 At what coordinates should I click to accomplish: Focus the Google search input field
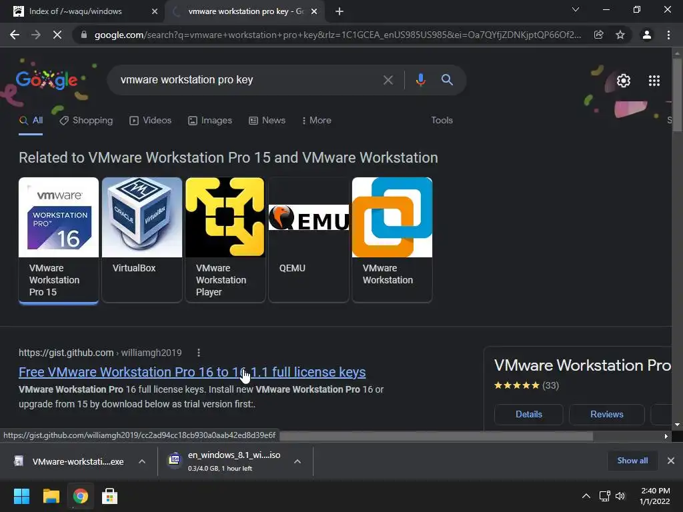[248, 80]
